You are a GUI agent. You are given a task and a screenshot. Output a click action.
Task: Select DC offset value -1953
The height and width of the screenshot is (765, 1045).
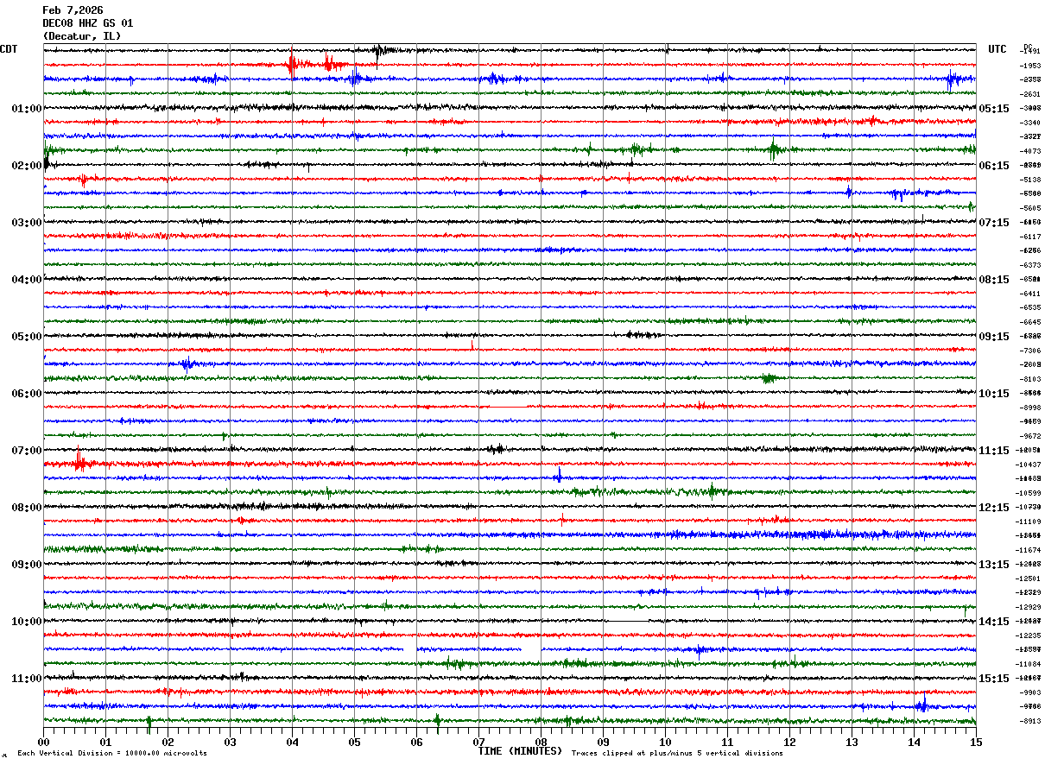[x=1030, y=66]
